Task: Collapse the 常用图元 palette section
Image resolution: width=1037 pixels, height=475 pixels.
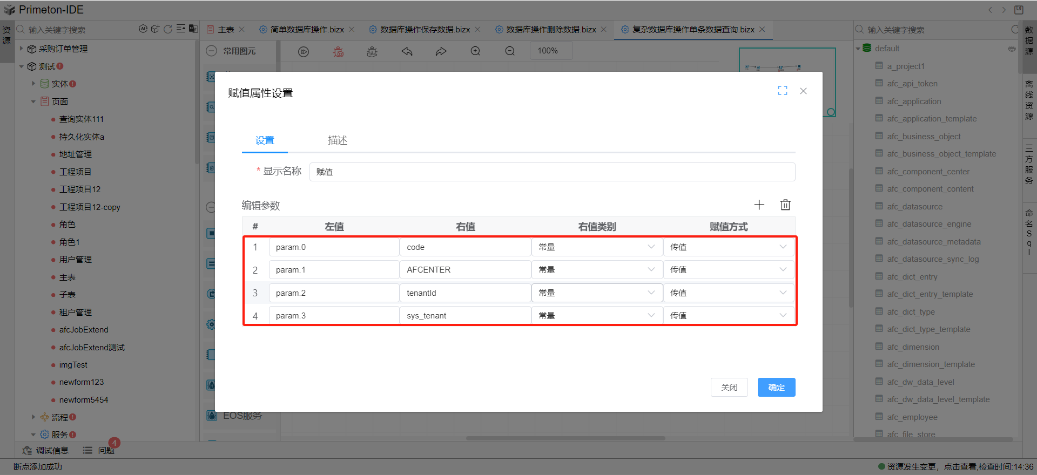Action: pyautogui.click(x=212, y=51)
